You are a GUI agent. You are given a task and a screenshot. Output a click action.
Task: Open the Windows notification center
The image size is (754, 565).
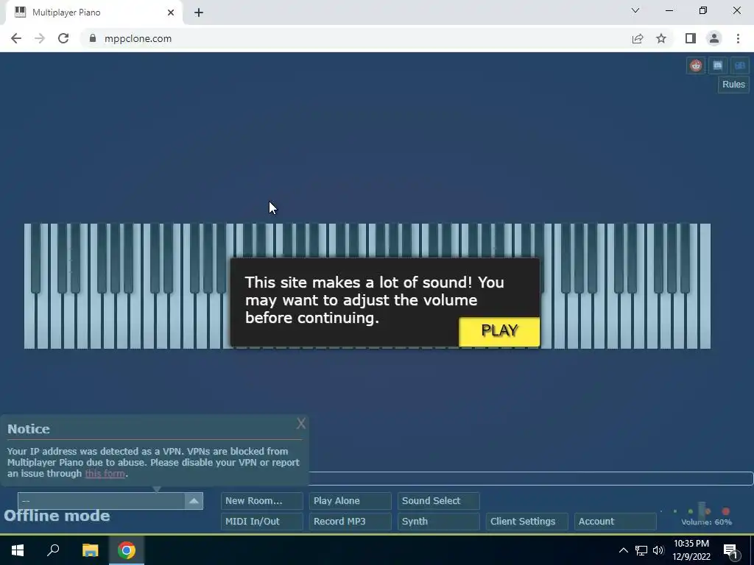point(730,551)
